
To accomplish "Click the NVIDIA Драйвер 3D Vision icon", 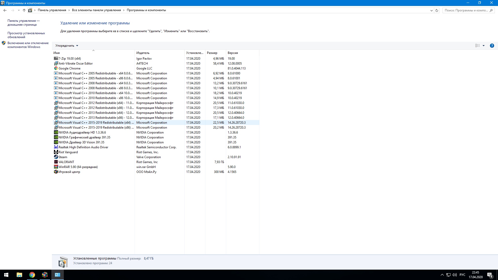I will pos(56,142).
